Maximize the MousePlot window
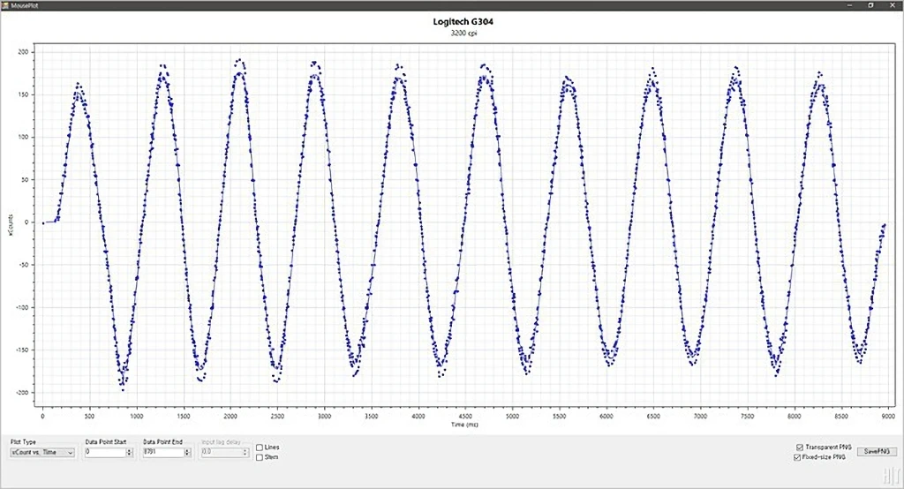Image resolution: width=904 pixels, height=489 pixels. click(870, 5)
